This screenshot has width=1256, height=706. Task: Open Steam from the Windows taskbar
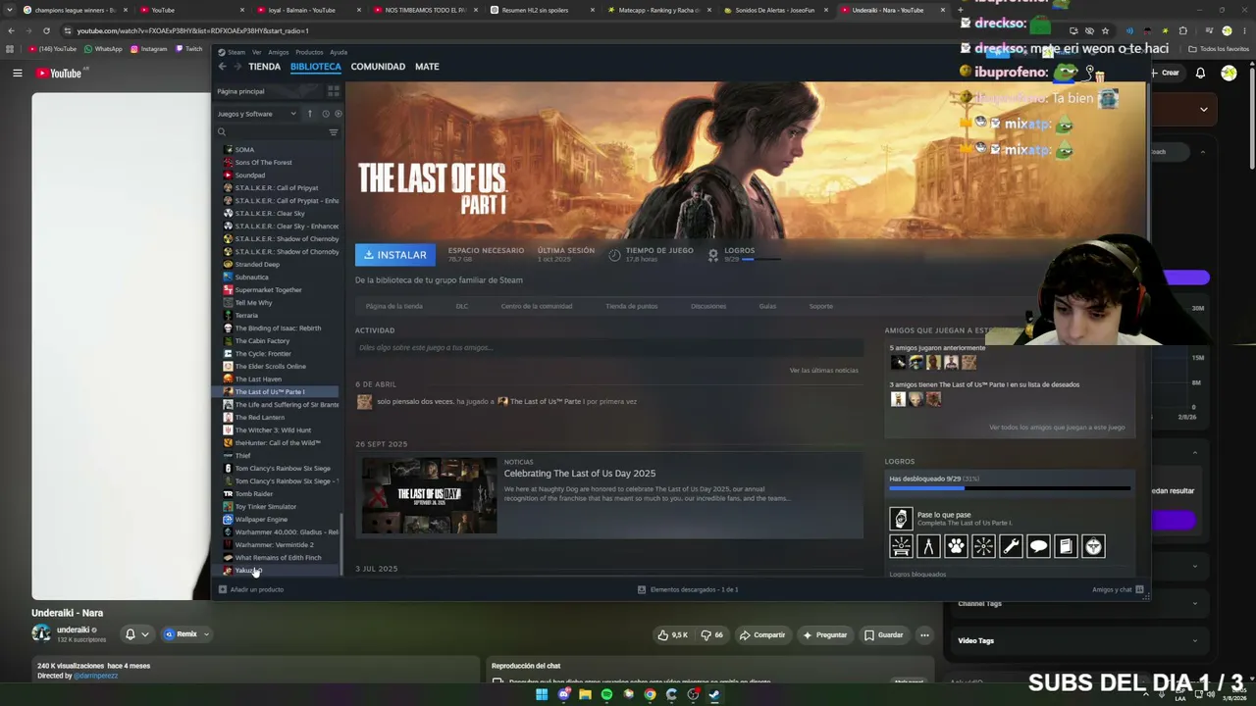click(x=714, y=694)
